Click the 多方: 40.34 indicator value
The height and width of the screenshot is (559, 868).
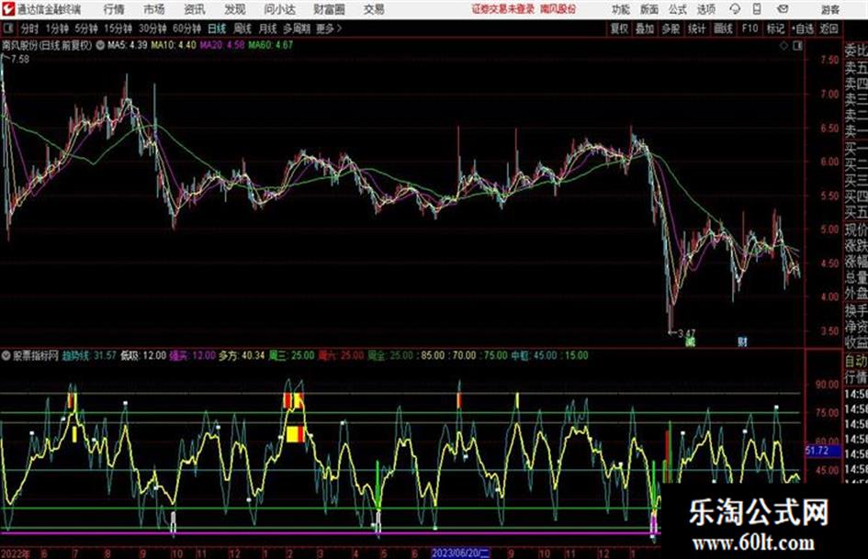click(x=242, y=355)
